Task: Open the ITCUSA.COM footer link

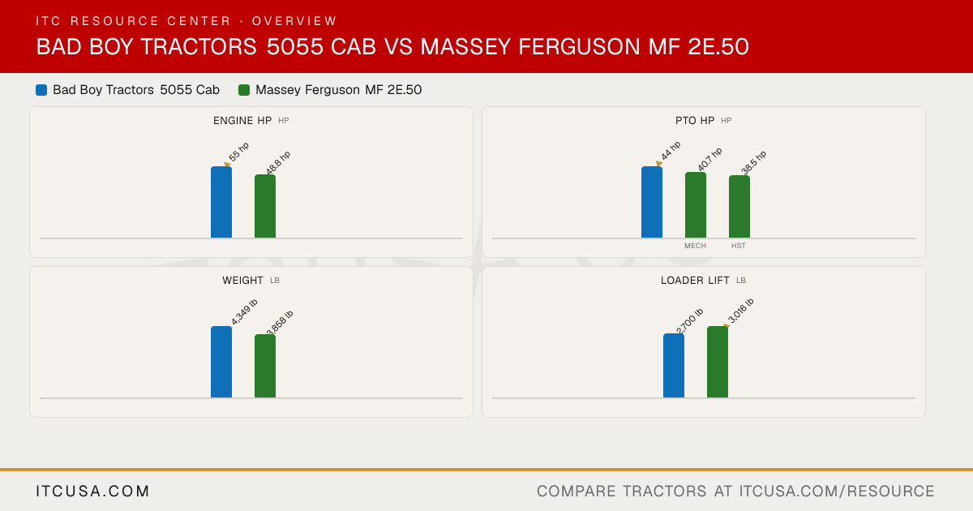Action: tap(93, 492)
